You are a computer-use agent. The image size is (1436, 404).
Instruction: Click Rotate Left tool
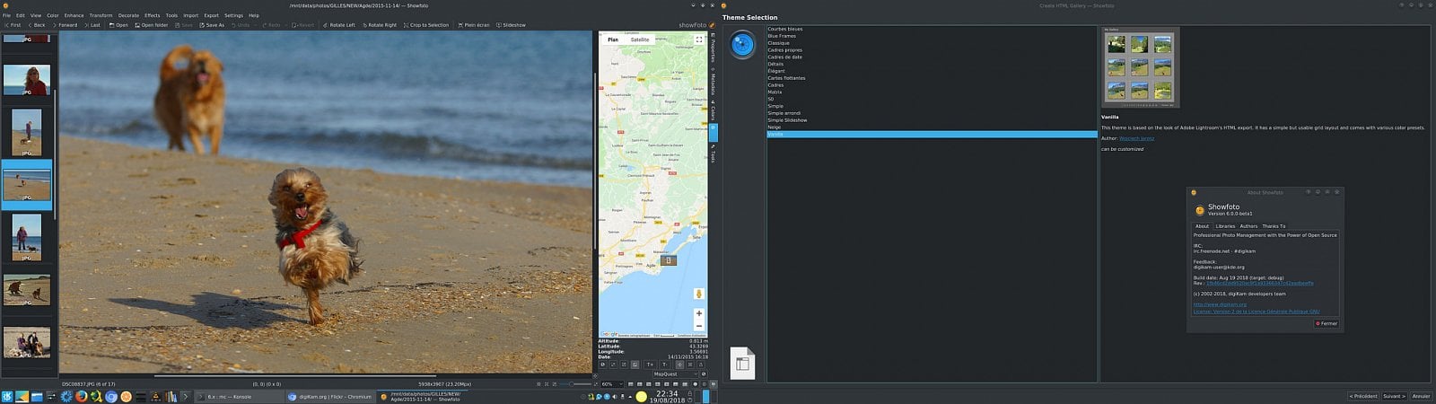(338, 25)
